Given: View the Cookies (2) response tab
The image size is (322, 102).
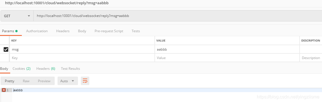Looking at the screenshot, I should click(22, 69).
